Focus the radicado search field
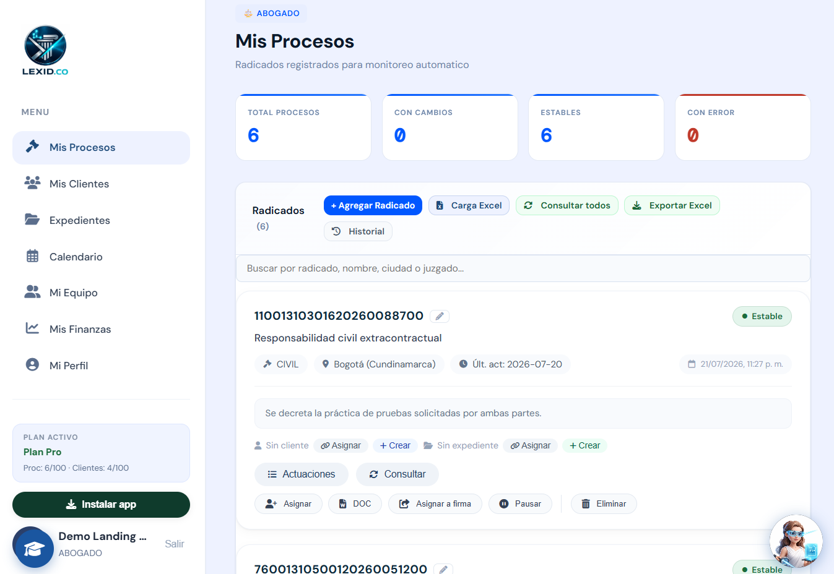Image resolution: width=834 pixels, height=574 pixels. pyautogui.click(x=523, y=268)
